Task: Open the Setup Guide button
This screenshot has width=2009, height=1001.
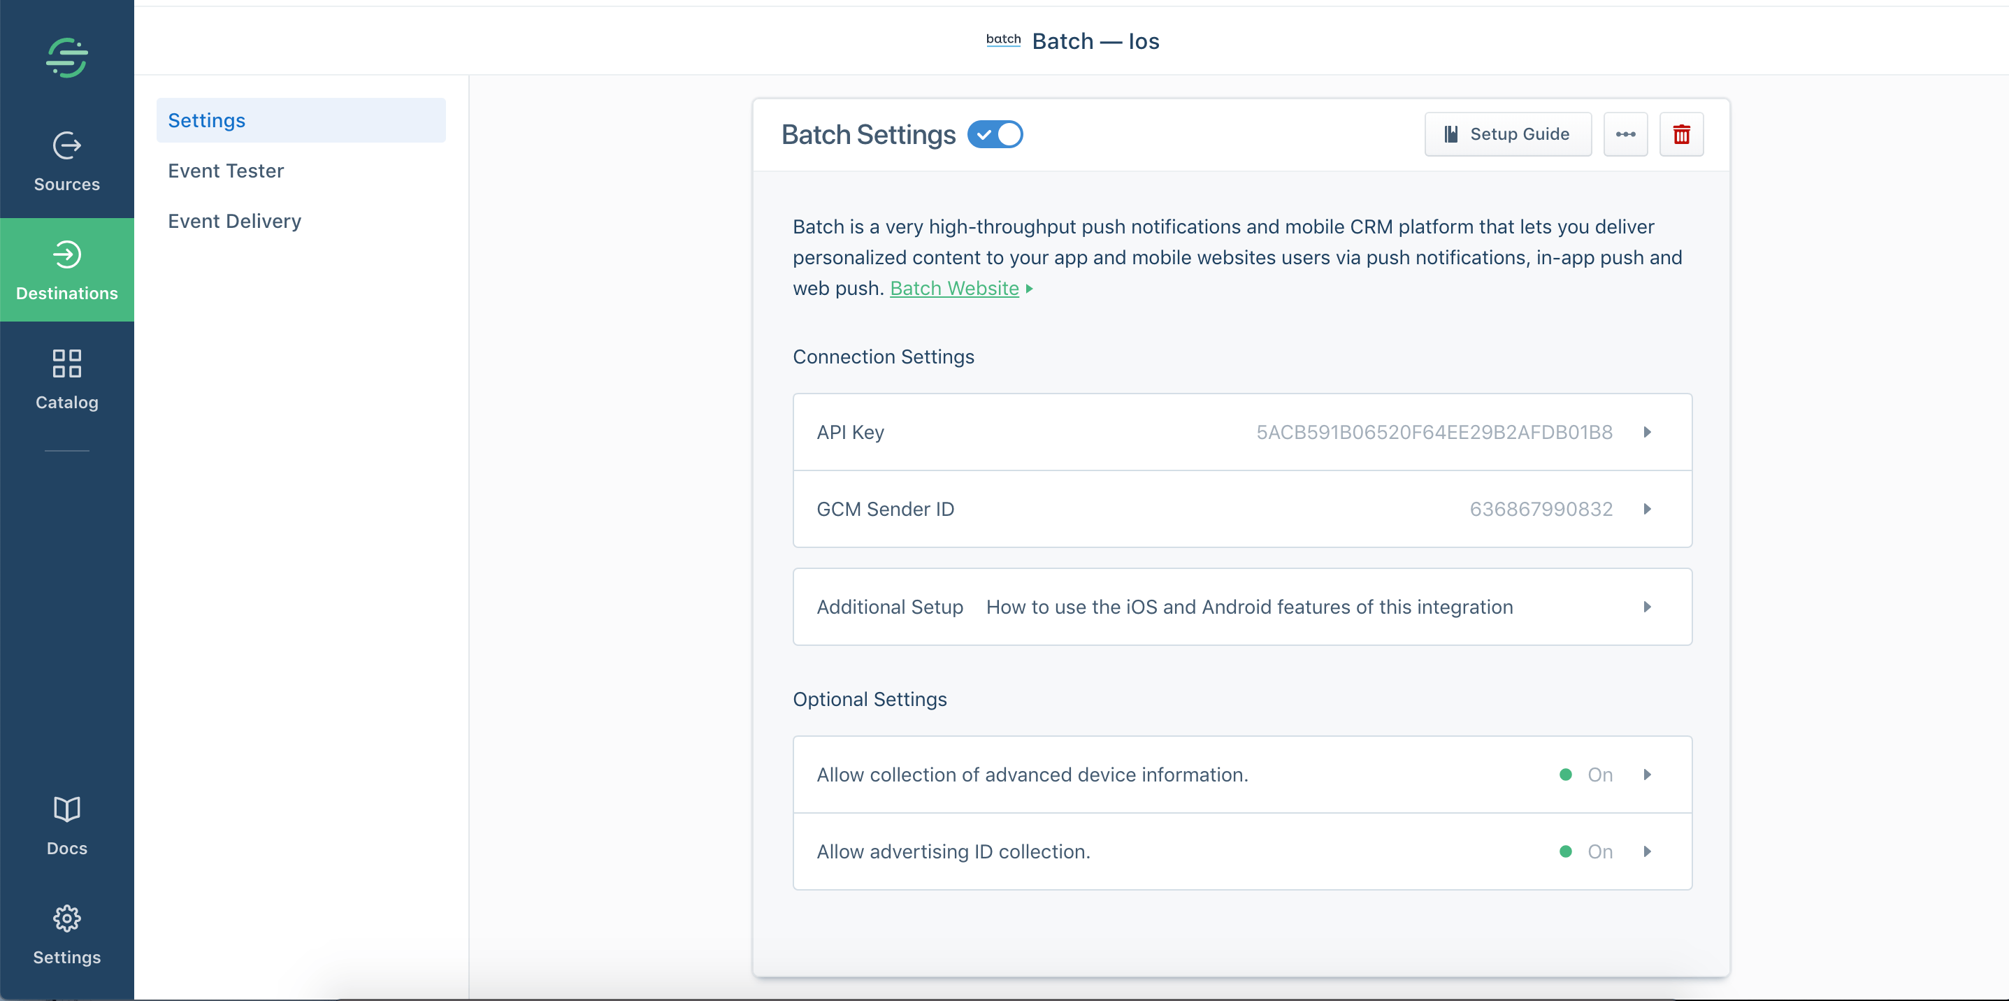Action: pyautogui.click(x=1508, y=134)
